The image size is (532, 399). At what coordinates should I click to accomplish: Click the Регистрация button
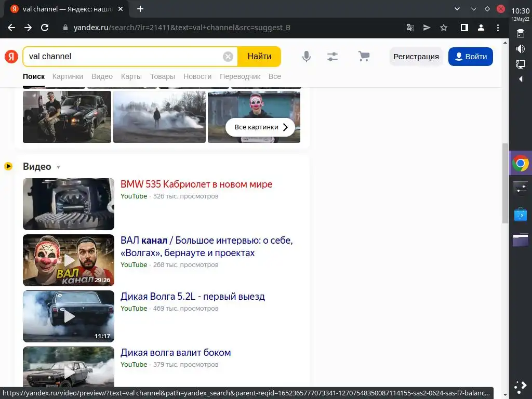(x=416, y=57)
